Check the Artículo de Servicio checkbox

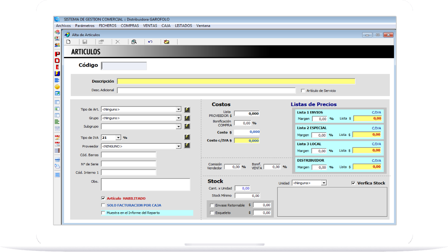[x=303, y=90]
